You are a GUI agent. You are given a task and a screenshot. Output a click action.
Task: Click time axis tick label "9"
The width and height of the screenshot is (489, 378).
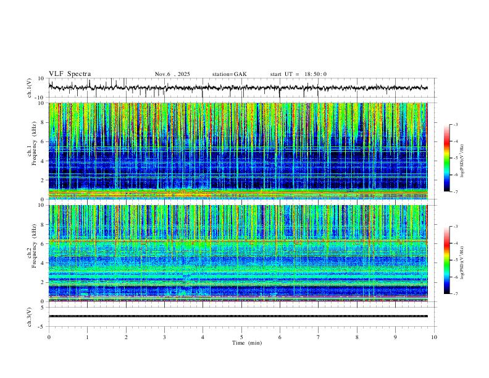coord(395,337)
